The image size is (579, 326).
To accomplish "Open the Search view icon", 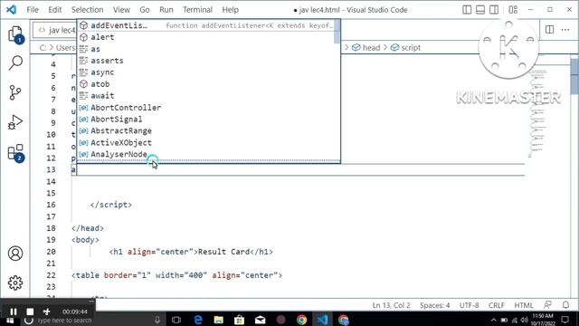I will [15, 62].
